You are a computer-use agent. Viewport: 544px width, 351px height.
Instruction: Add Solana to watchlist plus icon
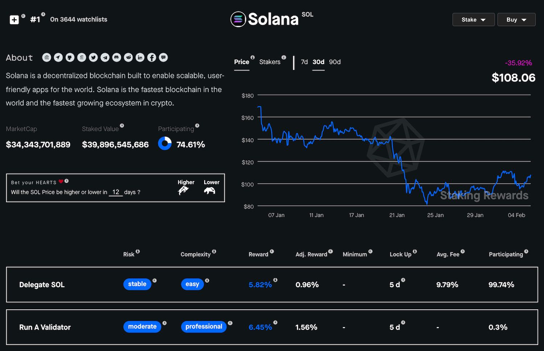14,20
